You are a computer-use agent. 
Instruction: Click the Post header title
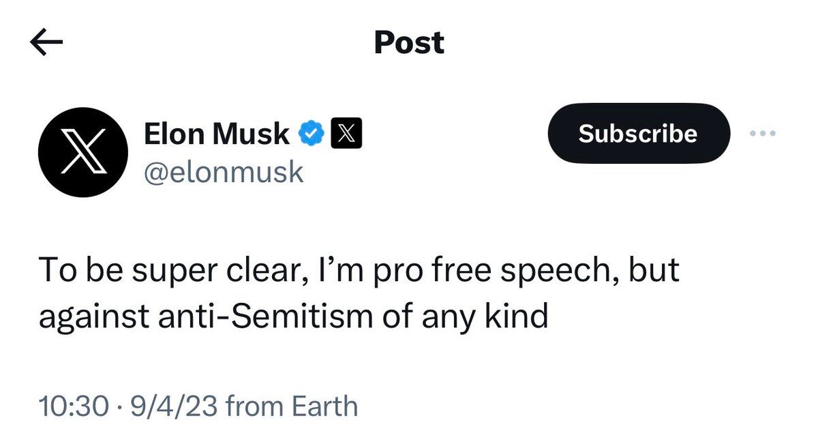(409, 43)
